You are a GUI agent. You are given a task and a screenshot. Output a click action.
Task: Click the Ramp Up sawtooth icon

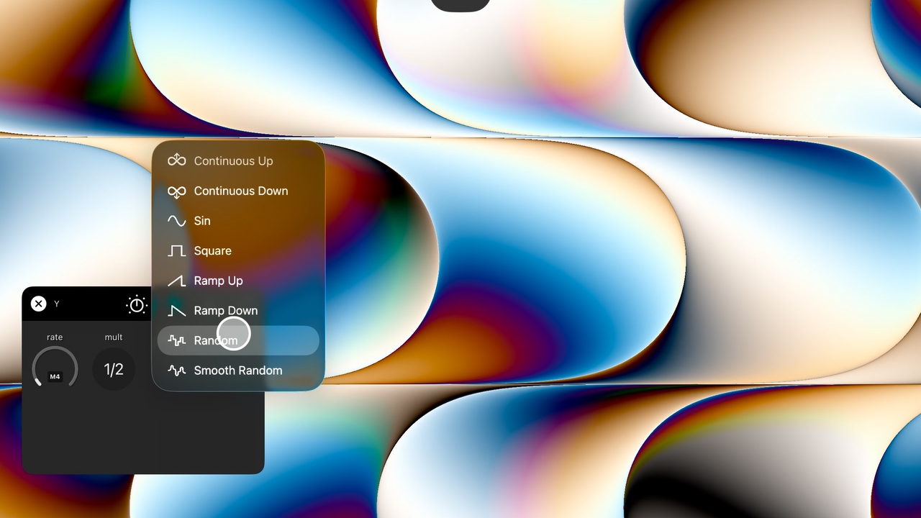click(176, 281)
